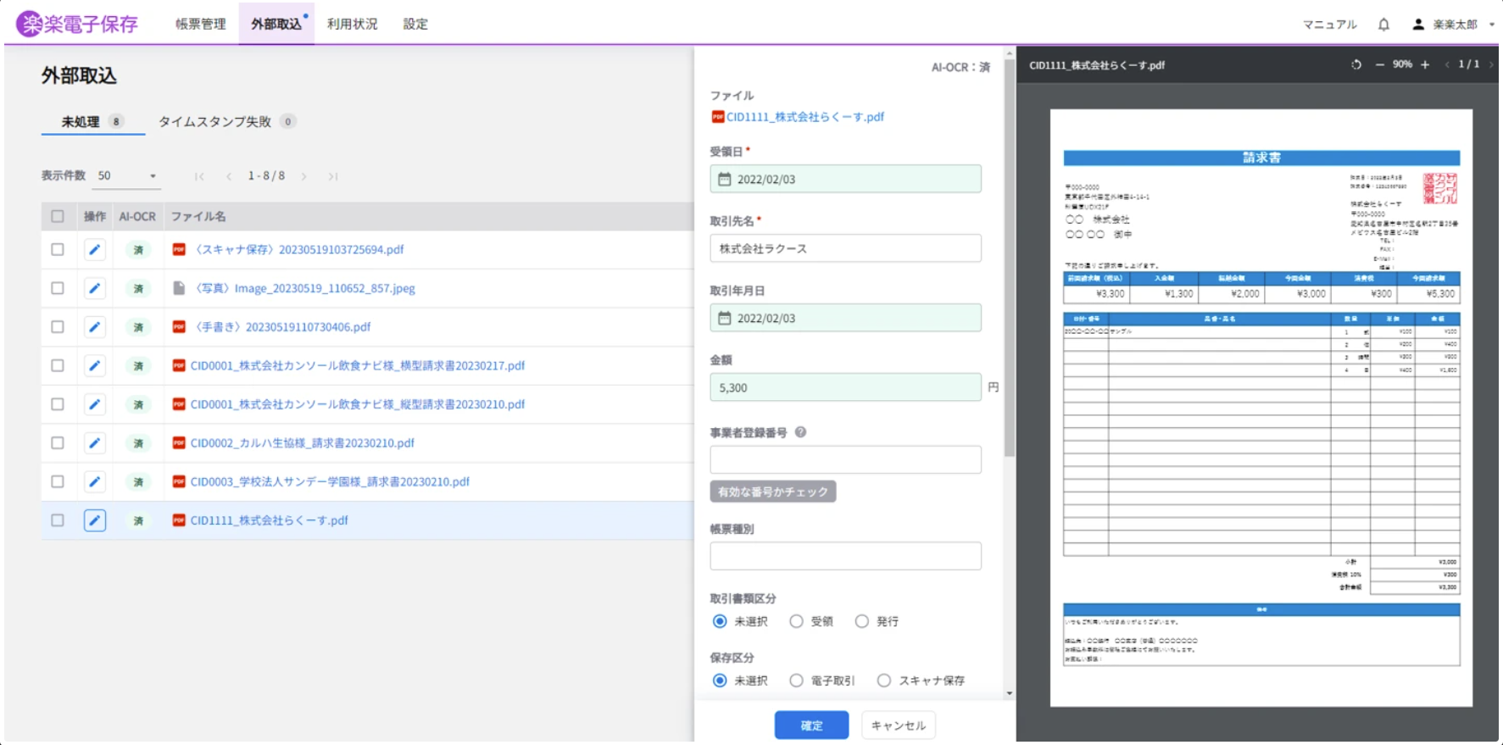Click the notification bell icon

tap(1383, 25)
